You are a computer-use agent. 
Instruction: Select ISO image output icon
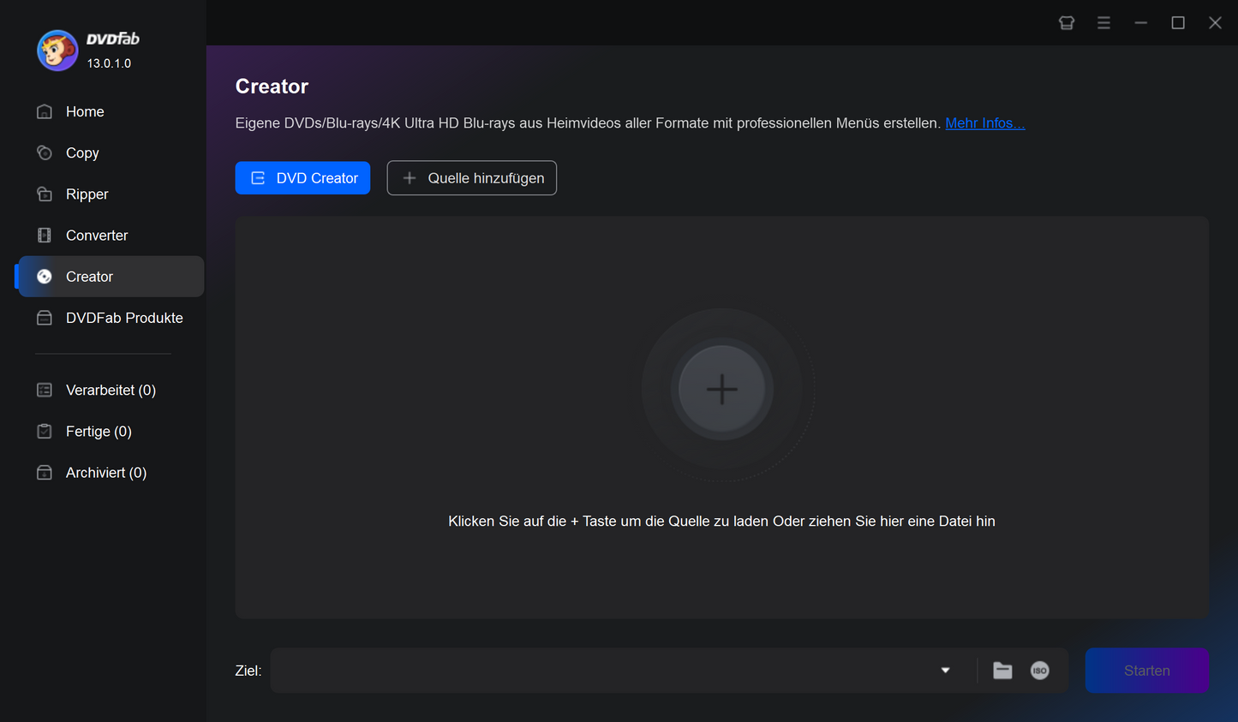click(x=1039, y=671)
